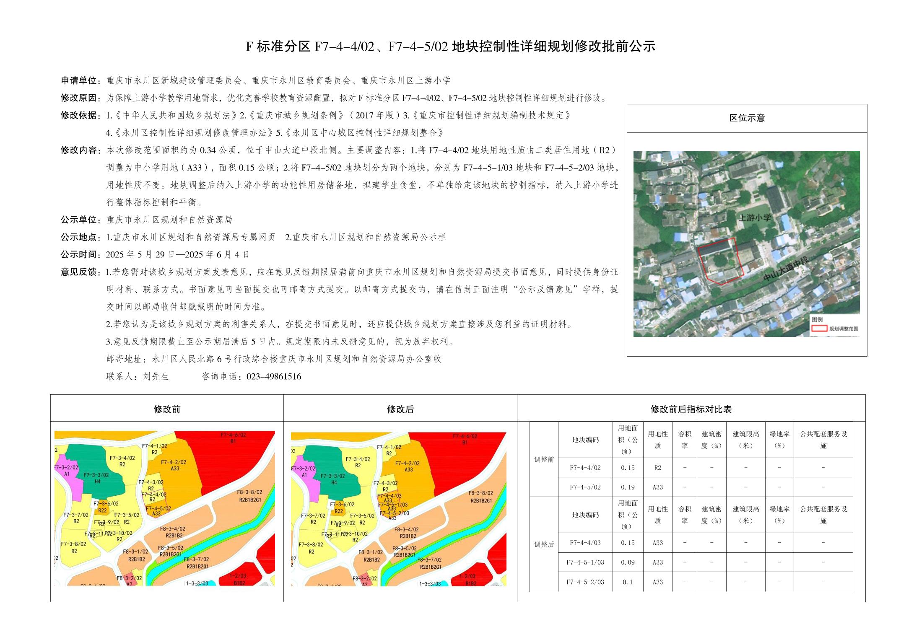Click the R2 land-use cell in the table
Image resolution: width=901 pixels, height=637 pixels.
[657, 467]
